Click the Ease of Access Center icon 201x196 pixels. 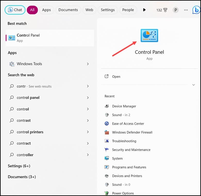(x=107, y=123)
